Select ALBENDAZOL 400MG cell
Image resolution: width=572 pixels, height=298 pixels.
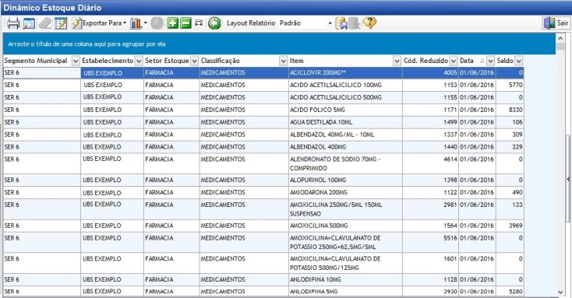coord(345,147)
